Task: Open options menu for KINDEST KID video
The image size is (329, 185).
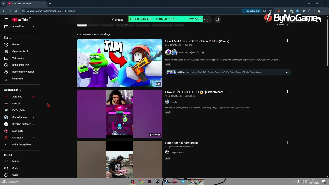Action: tap(287, 41)
